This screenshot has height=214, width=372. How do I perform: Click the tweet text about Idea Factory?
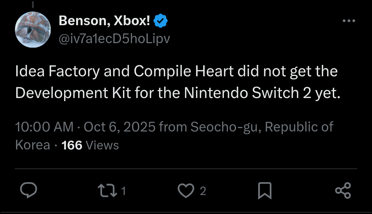tap(176, 71)
